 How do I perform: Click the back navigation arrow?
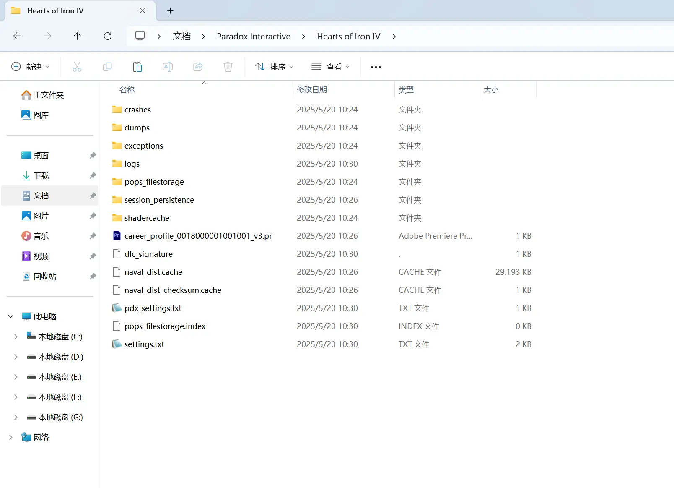click(17, 36)
